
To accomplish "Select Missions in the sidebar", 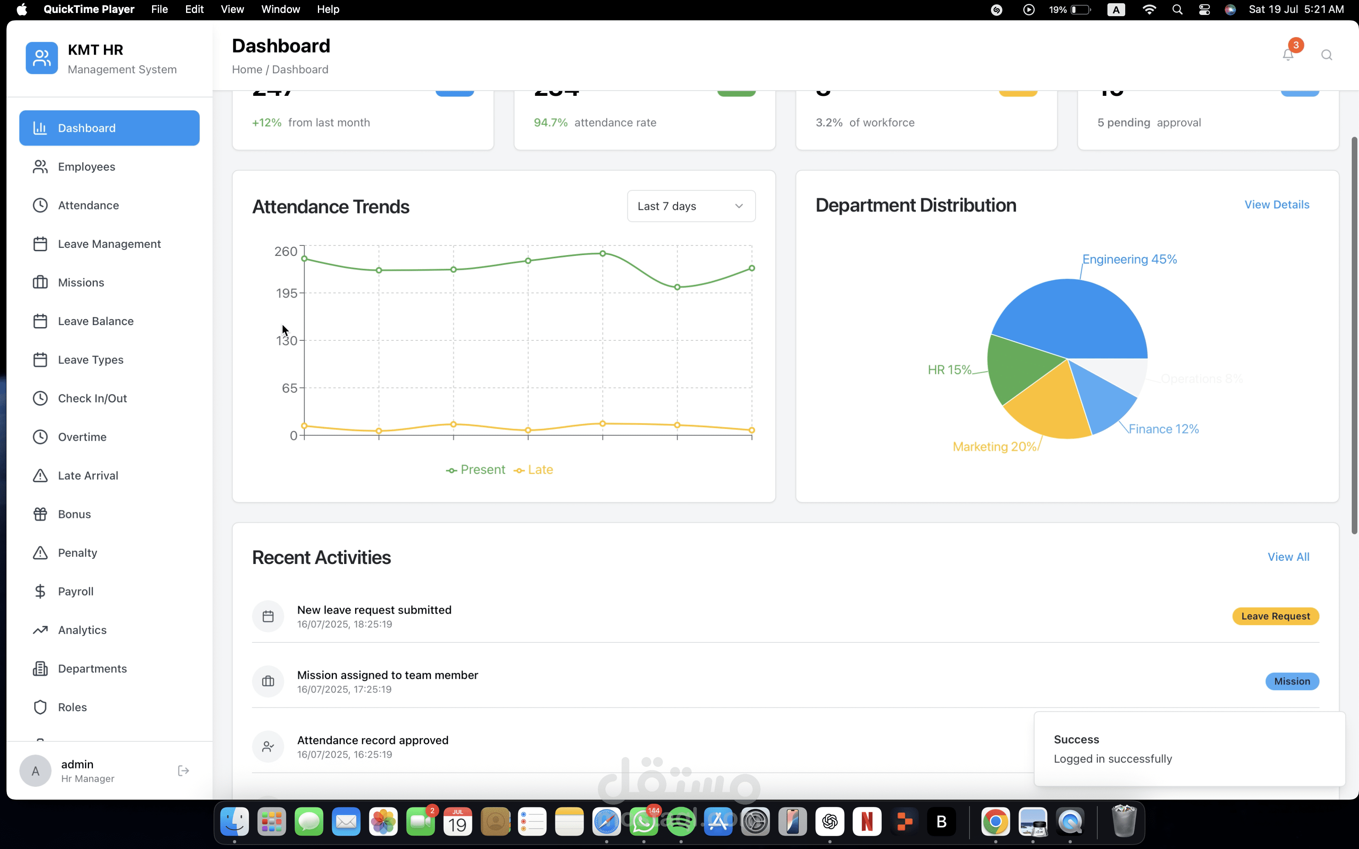I will [109, 283].
